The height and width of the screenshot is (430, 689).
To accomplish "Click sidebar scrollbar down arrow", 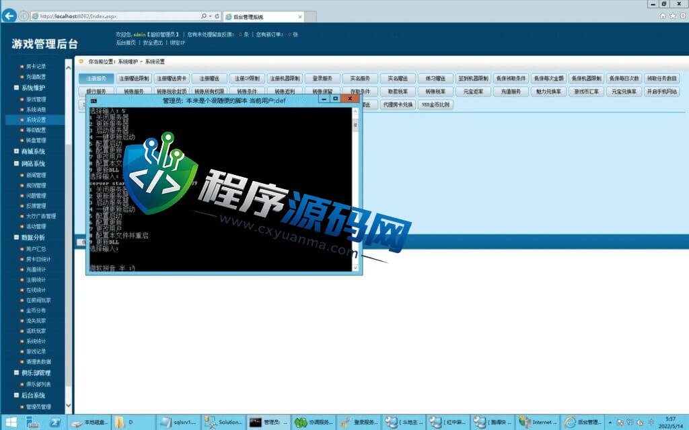I will click(x=69, y=405).
